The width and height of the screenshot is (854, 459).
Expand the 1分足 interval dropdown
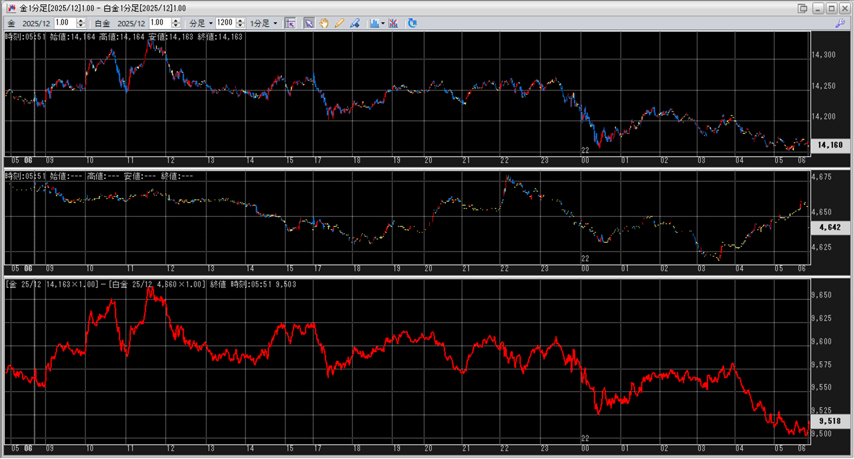pyautogui.click(x=275, y=23)
